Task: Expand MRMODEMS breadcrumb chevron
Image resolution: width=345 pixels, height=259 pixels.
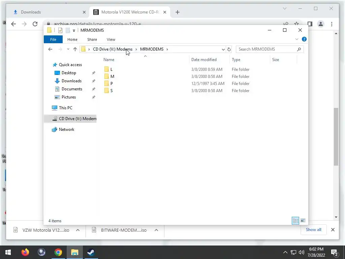Action: pyautogui.click(x=167, y=49)
